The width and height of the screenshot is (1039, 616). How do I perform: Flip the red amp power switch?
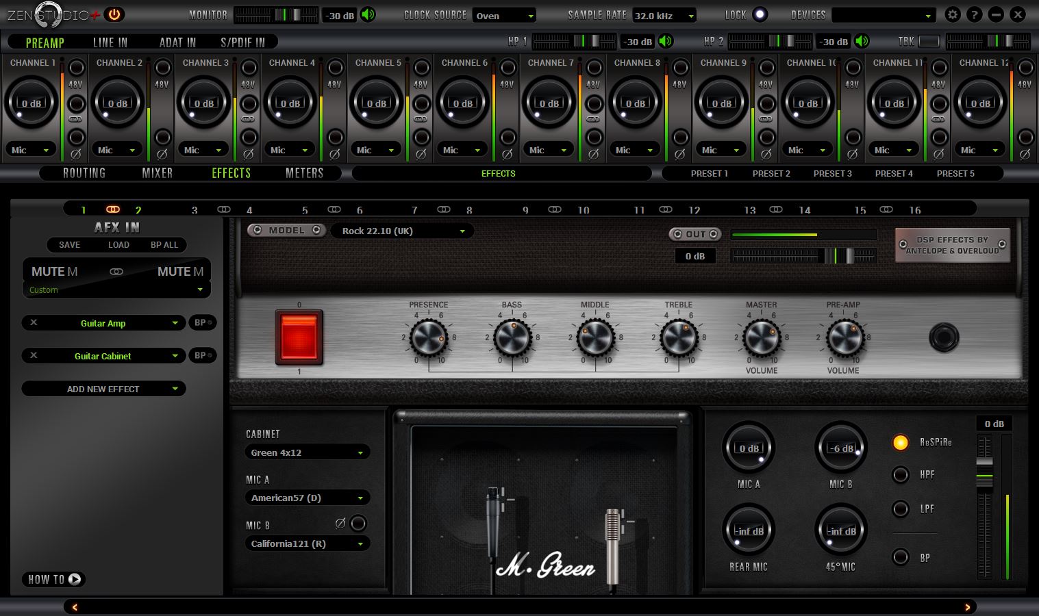pos(299,337)
